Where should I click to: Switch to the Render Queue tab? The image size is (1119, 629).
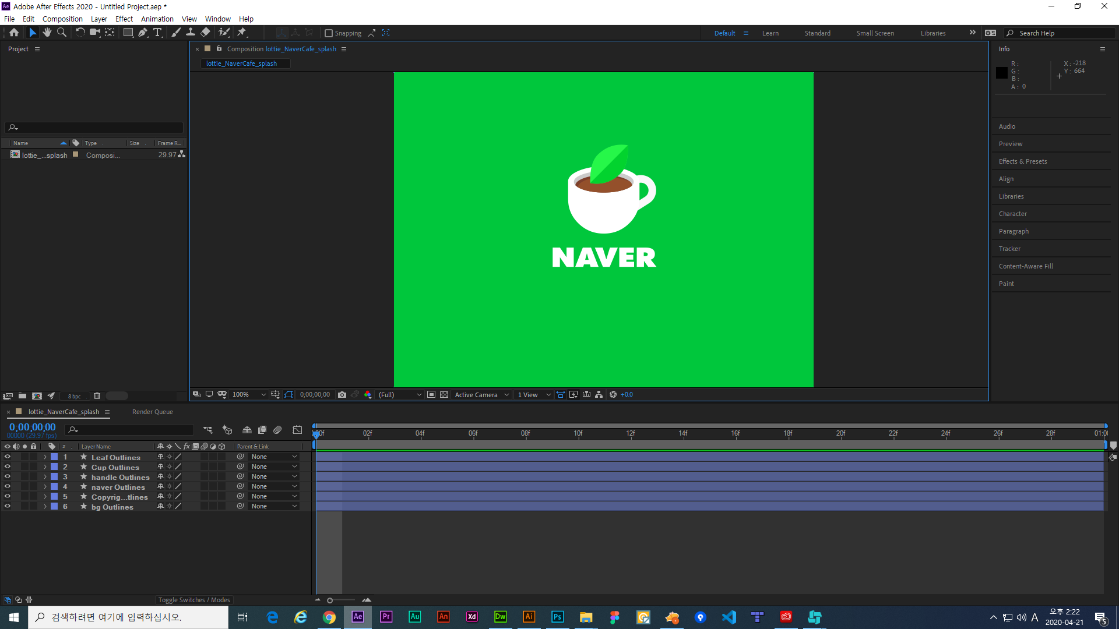(x=152, y=412)
